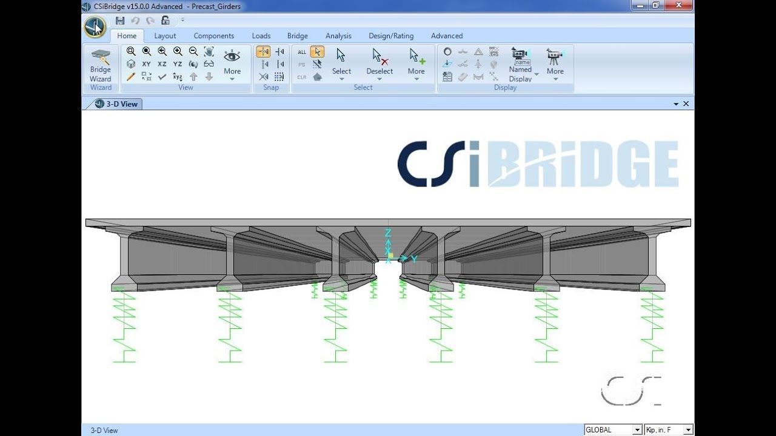Image resolution: width=776 pixels, height=436 pixels.
Task: Toggle snap to fine grid
Action: click(279, 77)
